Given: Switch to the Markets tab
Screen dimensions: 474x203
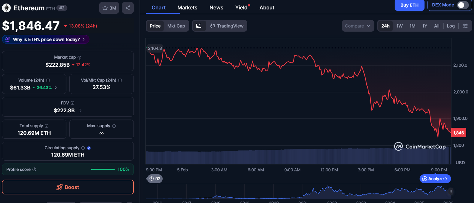Looking at the screenshot, I should 187,8.
